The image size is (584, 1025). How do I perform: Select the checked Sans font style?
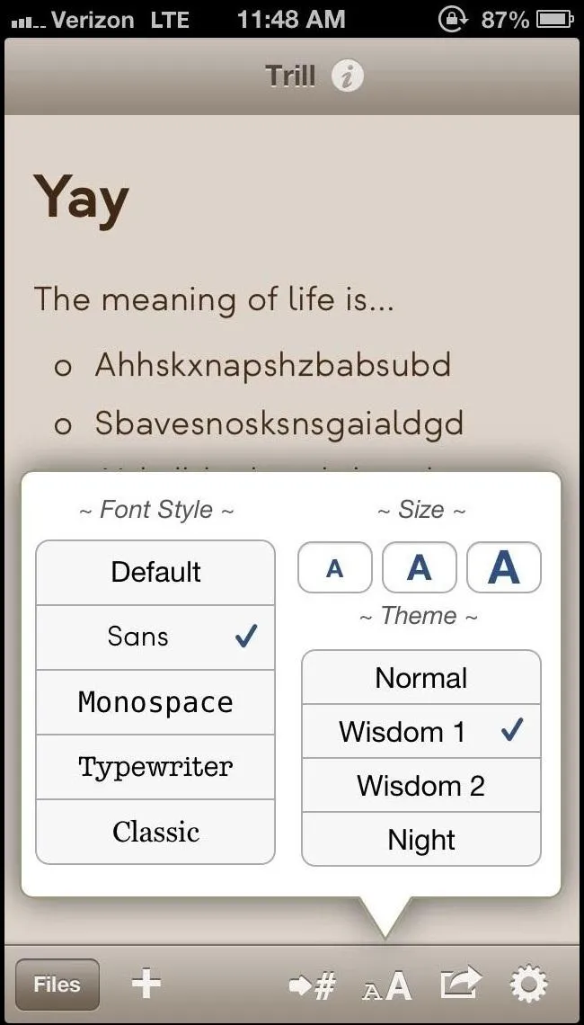(x=155, y=637)
